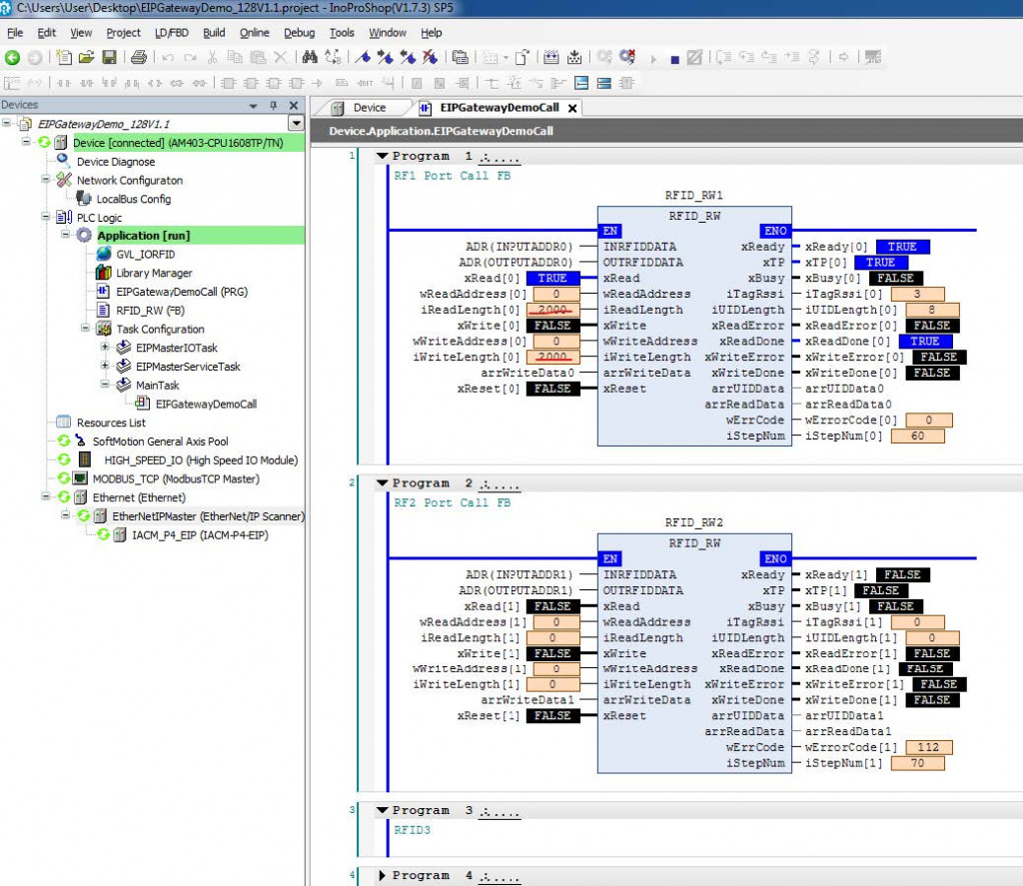Open the Find binoculars icon

[x=310, y=57]
